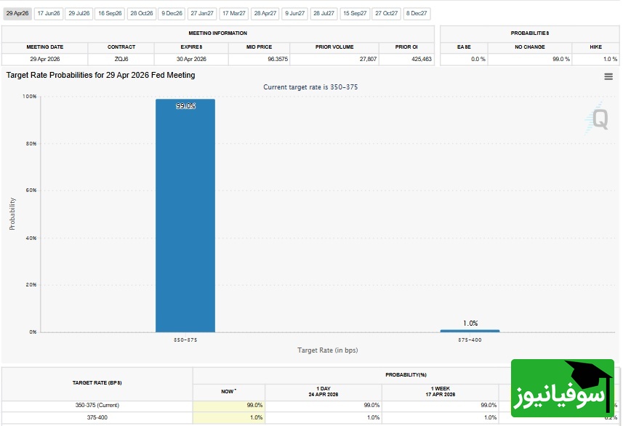Select the 28 Oct26 meeting tab
This screenshot has height=426, width=623.
click(142, 13)
